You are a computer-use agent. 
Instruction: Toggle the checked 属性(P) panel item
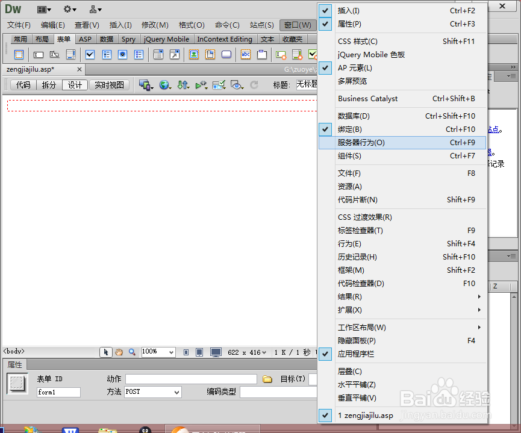click(x=402, y=24)
